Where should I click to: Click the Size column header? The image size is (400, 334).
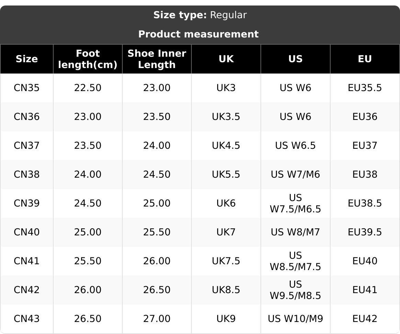coord(26,59)
